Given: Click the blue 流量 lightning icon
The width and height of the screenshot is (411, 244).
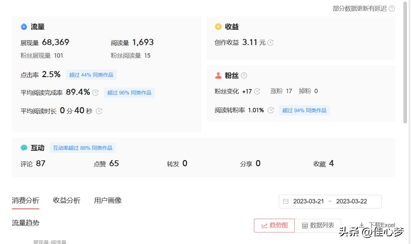Looking at the screenshot, I should click(24, 27).
